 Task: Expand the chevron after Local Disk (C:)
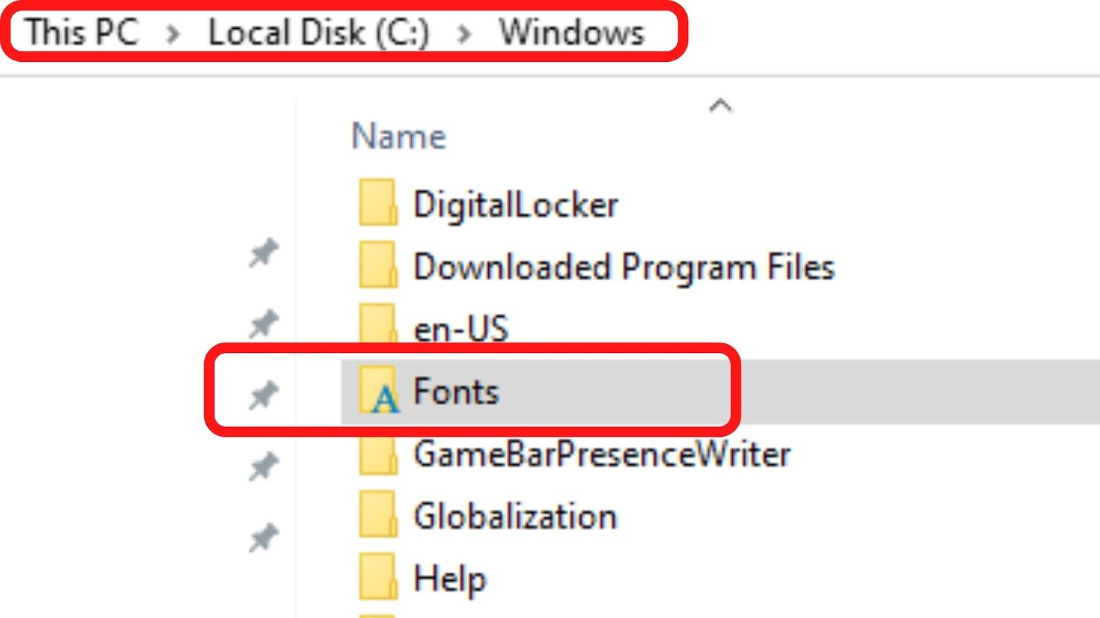click(x=465, y=33)
